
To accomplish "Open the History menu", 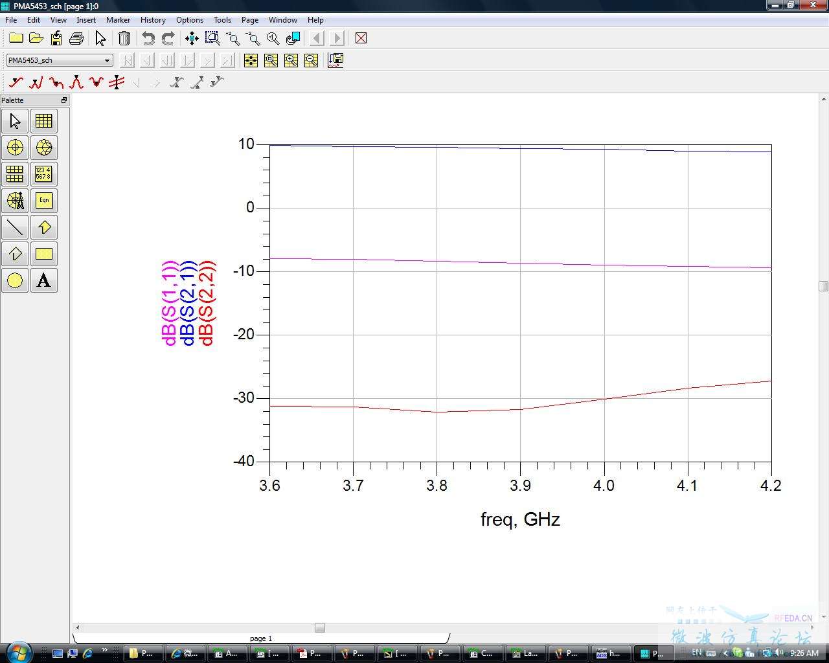I will click(153, 20).
